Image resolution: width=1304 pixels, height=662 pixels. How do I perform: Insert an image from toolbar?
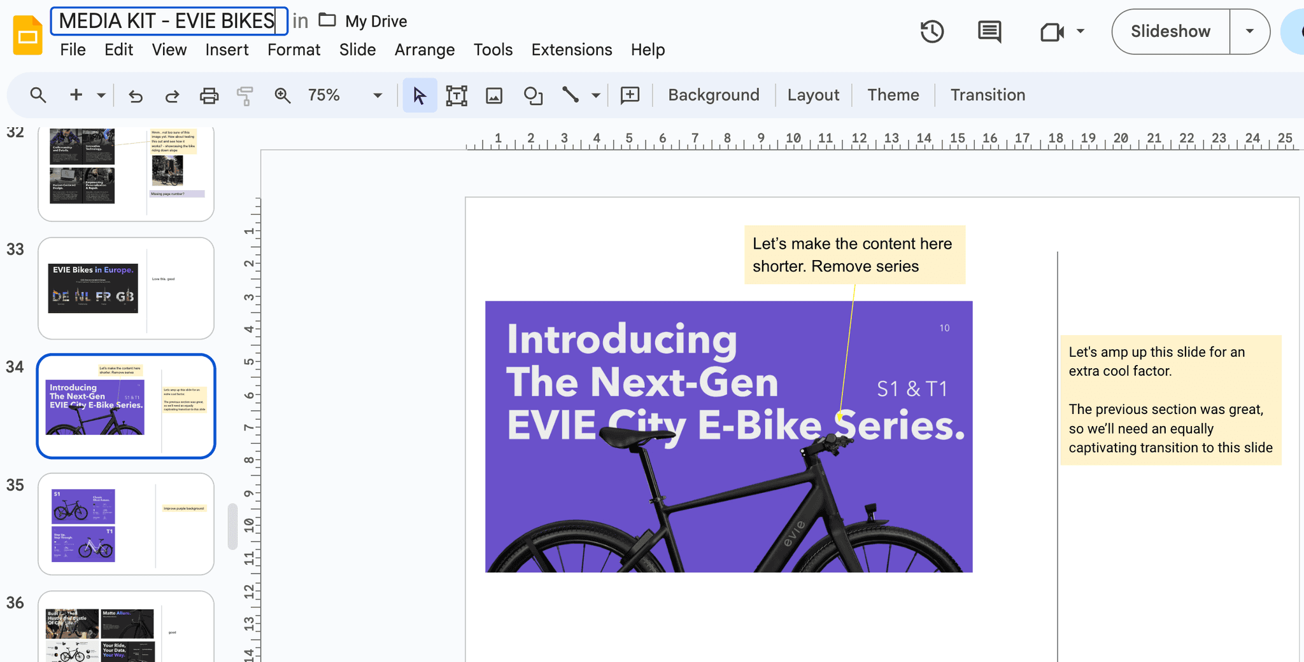[x=494, y=95]
